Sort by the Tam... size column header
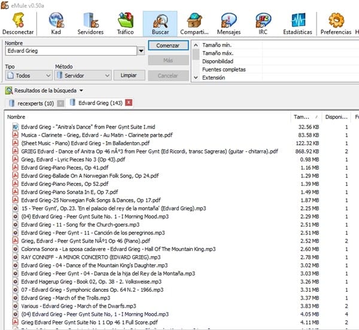This screenshot has height=330, width=359. coord(306,117)
